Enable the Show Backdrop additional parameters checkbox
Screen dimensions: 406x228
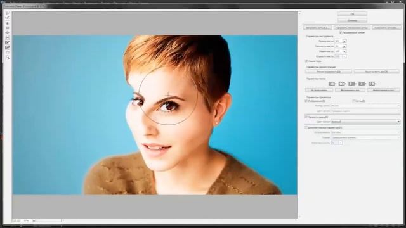point(306,127)
